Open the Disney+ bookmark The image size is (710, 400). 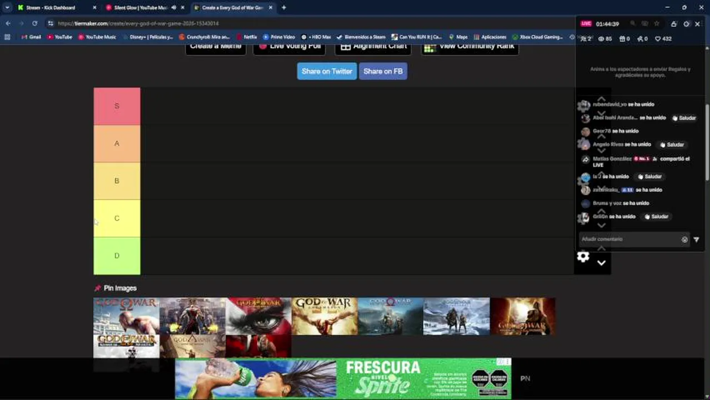pos(147,37)
